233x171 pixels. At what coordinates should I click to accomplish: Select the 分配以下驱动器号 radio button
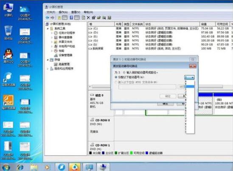click(116, 77)
